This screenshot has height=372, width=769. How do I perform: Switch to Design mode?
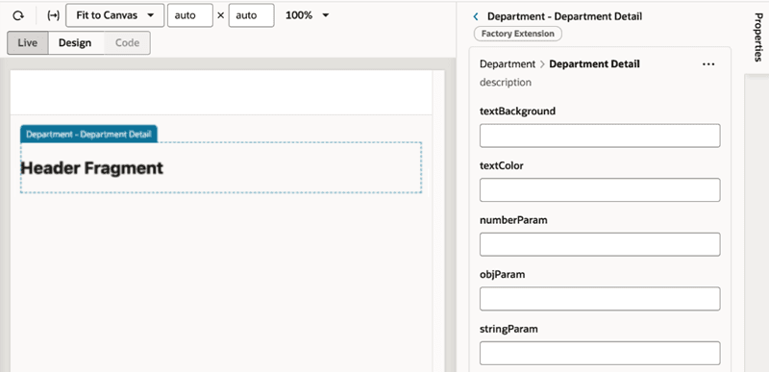[x=75, y=43]
